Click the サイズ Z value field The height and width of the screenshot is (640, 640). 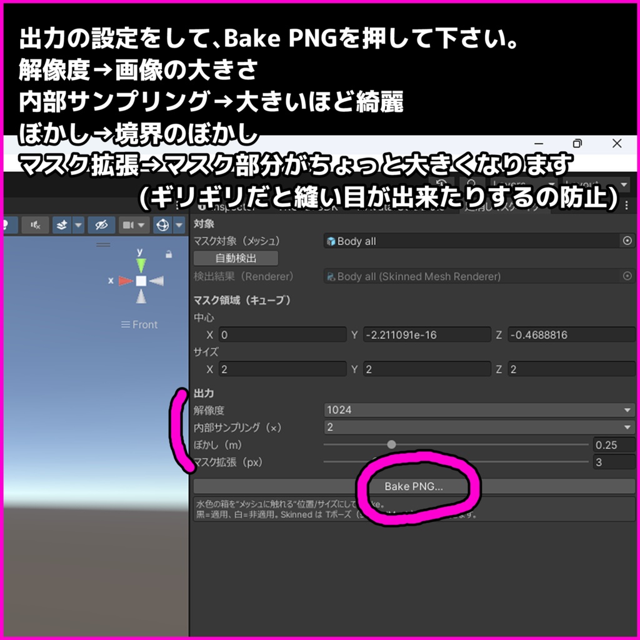[571, 369]
